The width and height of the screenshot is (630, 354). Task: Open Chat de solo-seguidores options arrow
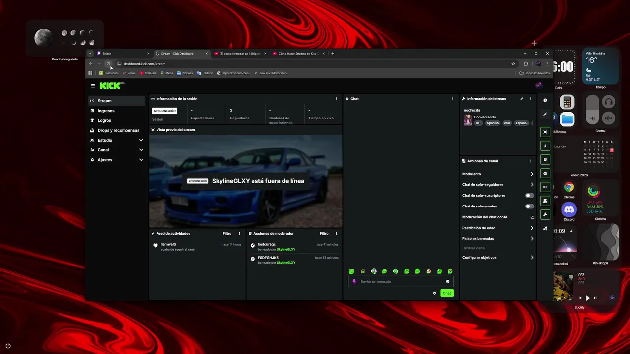click(x=532, y=184)
